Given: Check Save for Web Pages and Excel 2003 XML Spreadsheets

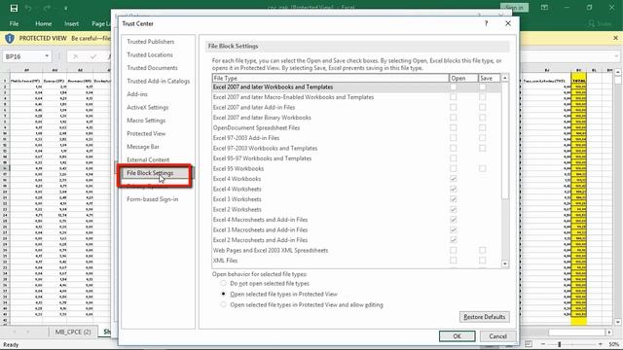Looking at the screenshot, I should [x=482, y=251].
